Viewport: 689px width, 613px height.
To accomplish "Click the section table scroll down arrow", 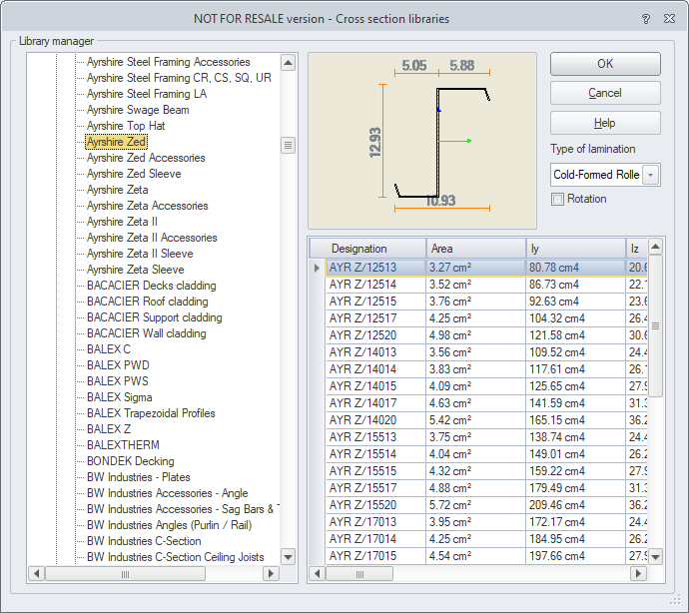I will (x=655, y=558).
